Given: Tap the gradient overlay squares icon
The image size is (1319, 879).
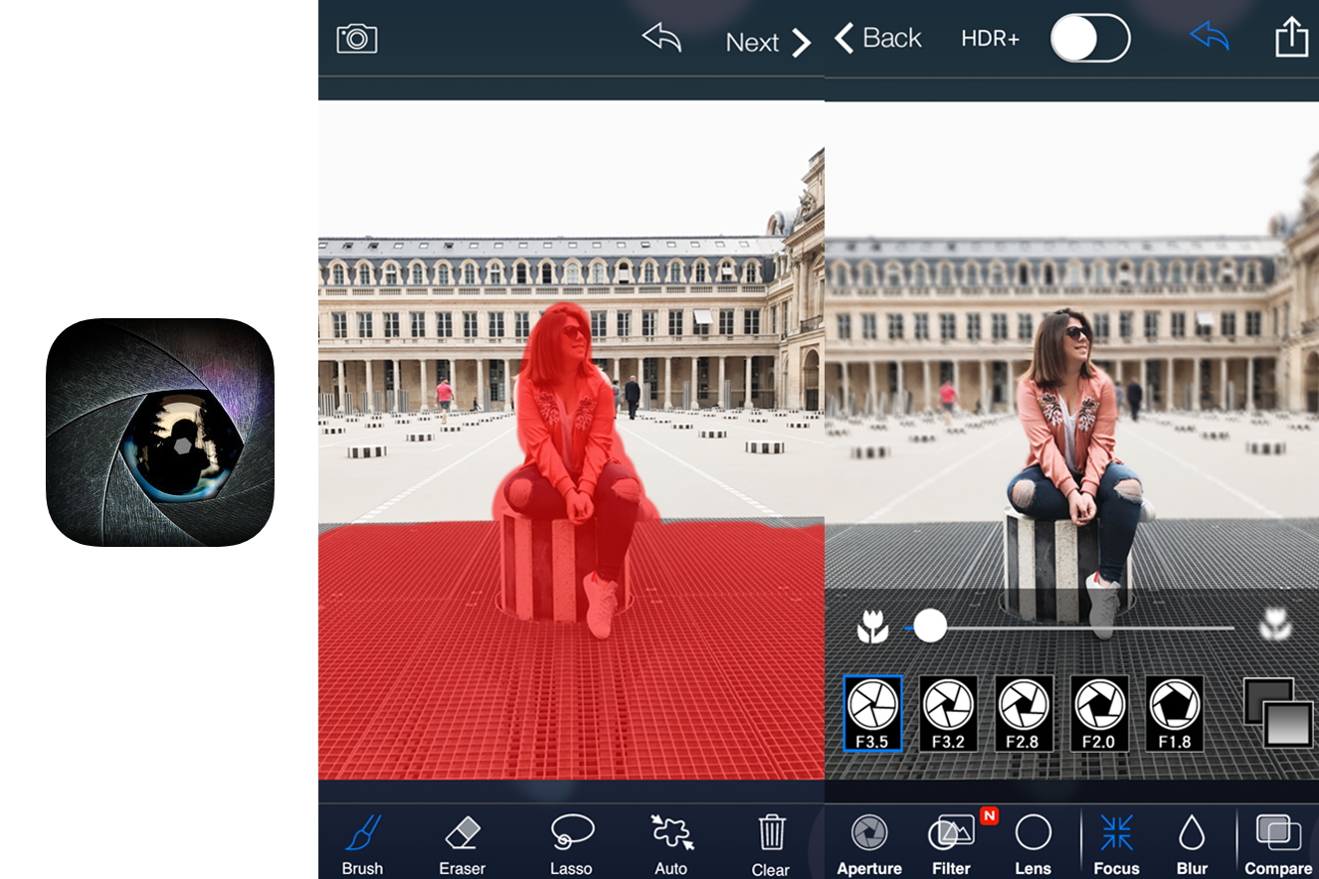Looking at the screenshot, I should pyautogui.click(x=1279, y=712).
